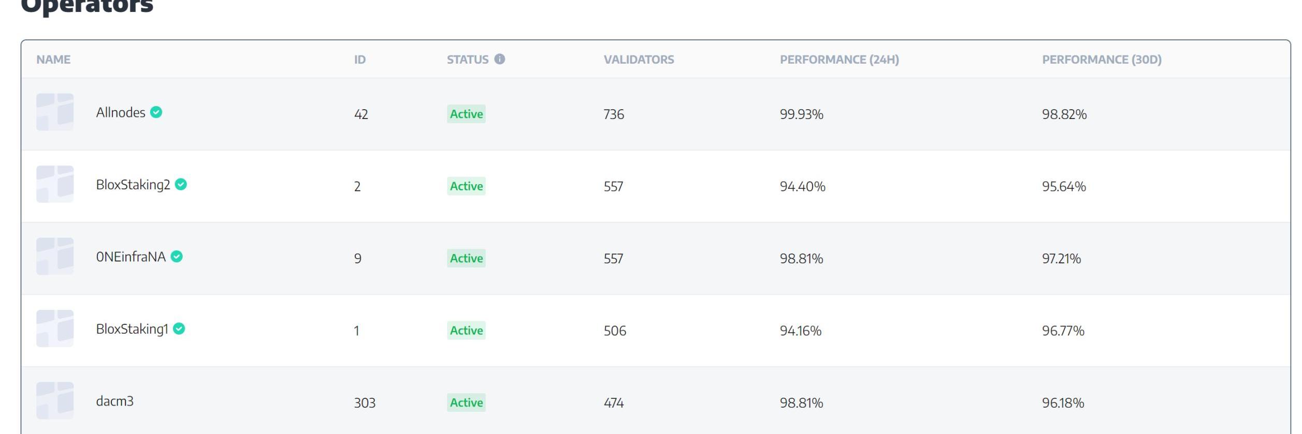The width and height of the screenshot is (1302, 434).
Task: Sort by Performance (24H) column header
Action: [840, 59]
